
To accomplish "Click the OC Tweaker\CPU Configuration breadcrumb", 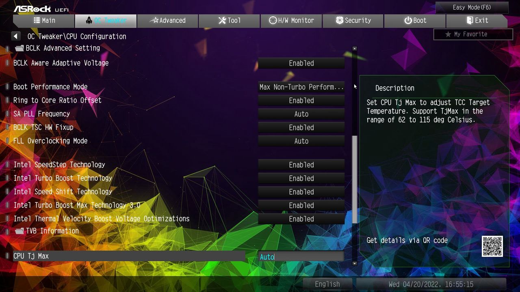I will click(77, 36).
